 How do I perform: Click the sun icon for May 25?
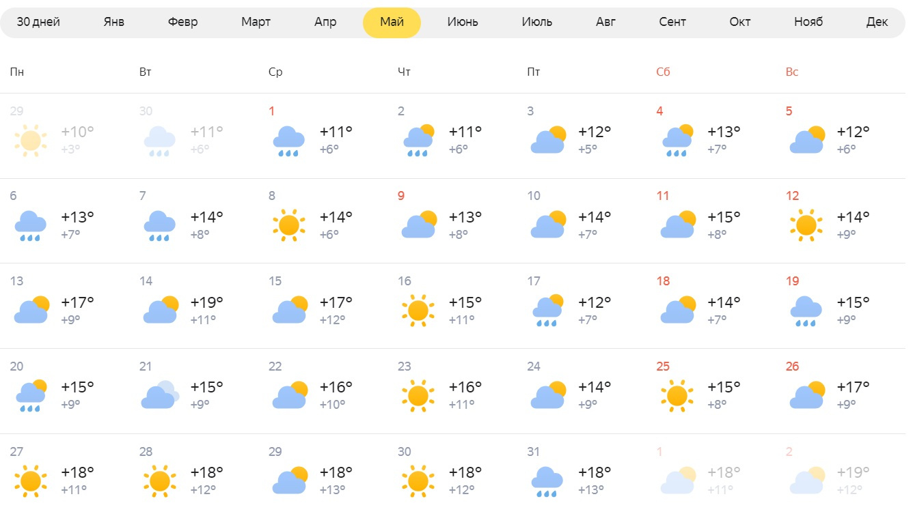click(677, 395)
